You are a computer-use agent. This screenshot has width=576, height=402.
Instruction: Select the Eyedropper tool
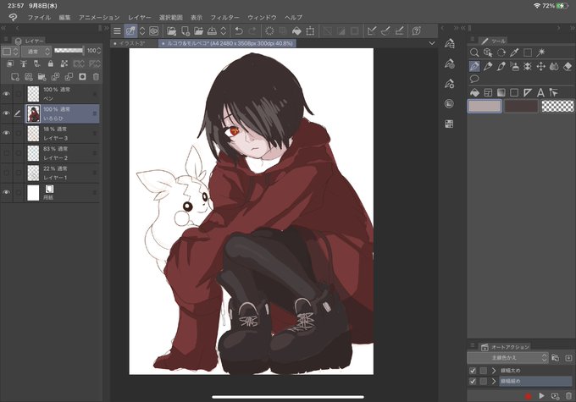coord(514,52)
